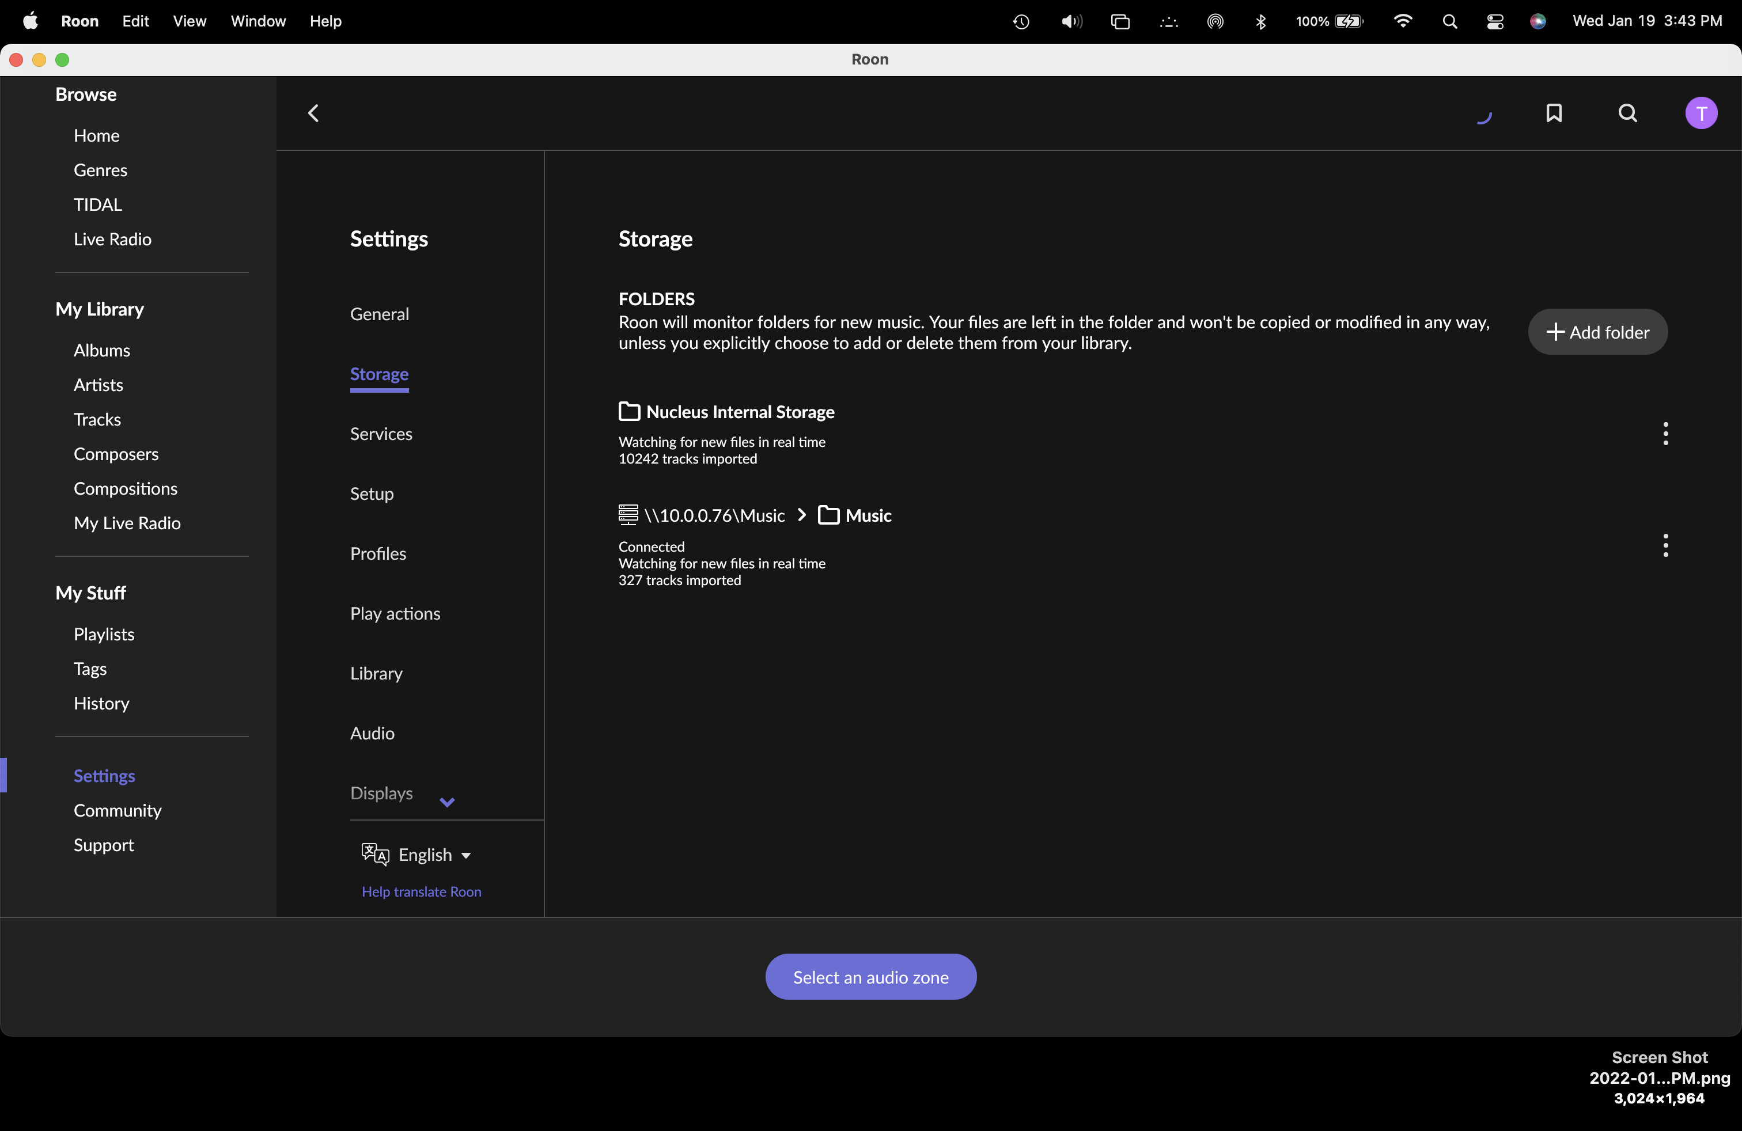Open Tags under My Stuff
1742x1131 pixels.
[90, 669]
